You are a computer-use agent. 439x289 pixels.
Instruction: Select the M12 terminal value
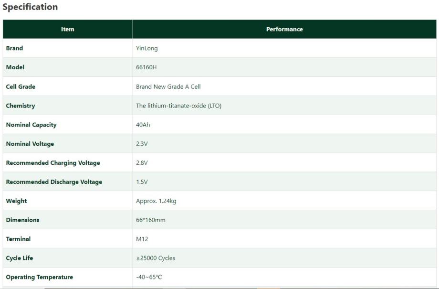[x=142, y=239]
